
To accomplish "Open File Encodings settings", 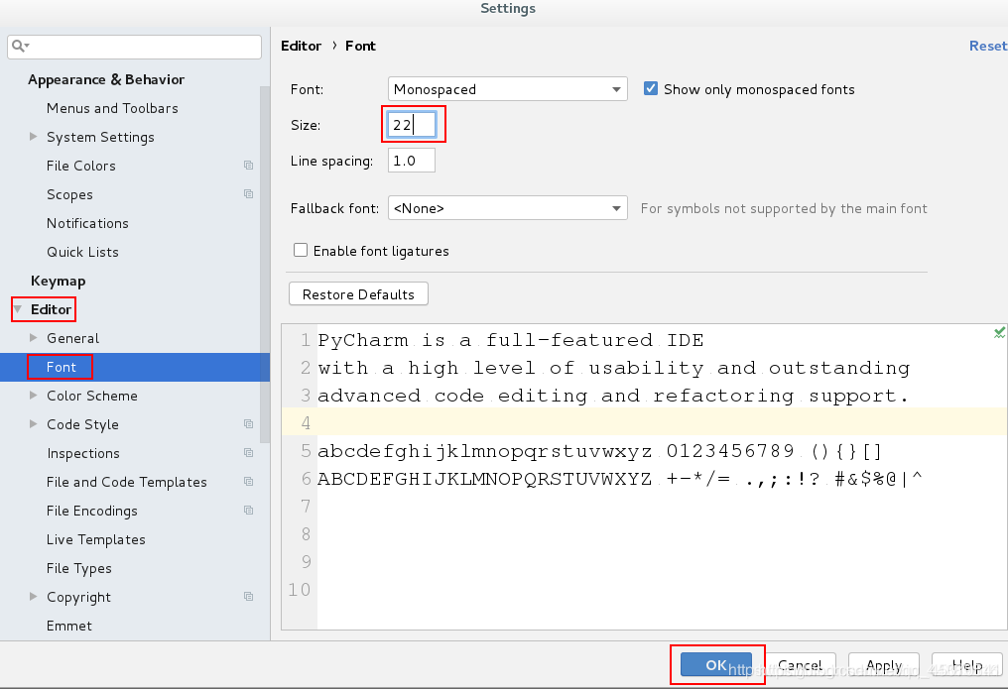I will pos(92,512).
